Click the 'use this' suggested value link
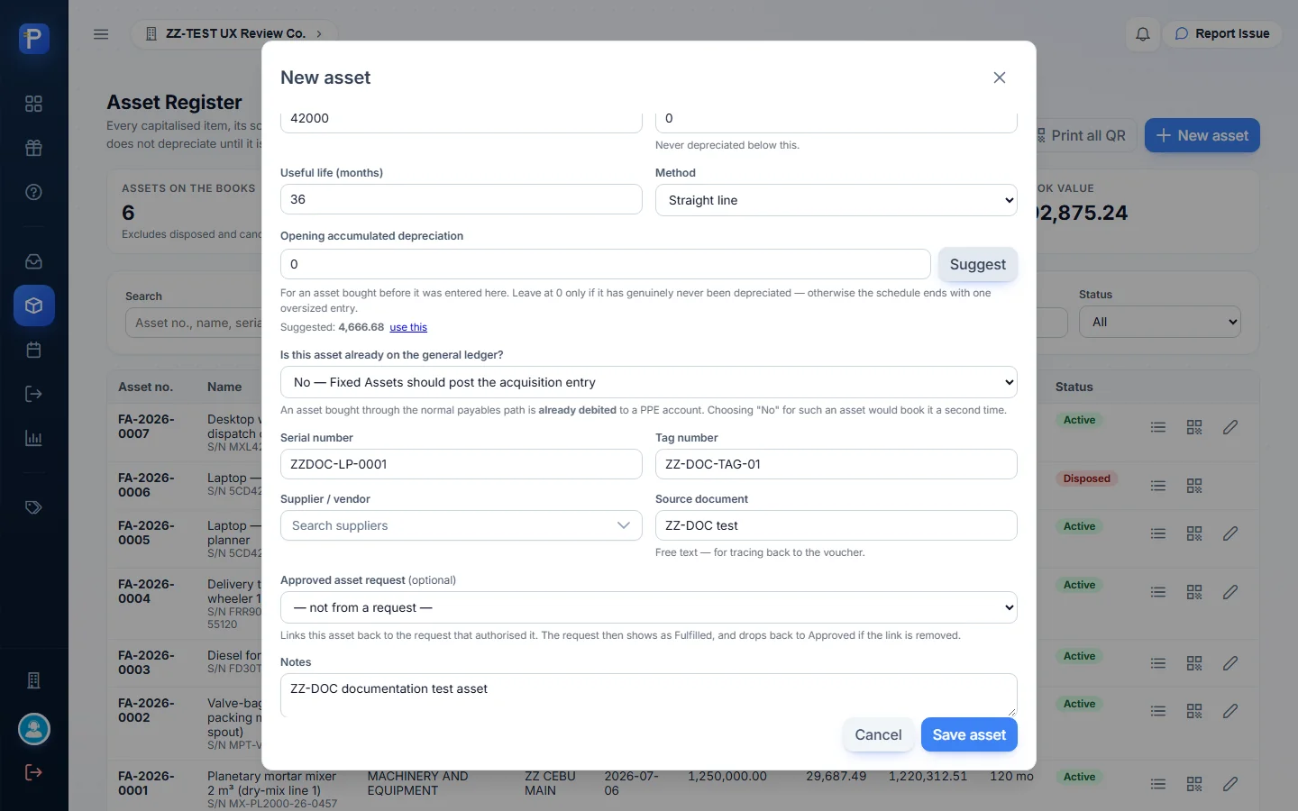 [x=408, y=327]
